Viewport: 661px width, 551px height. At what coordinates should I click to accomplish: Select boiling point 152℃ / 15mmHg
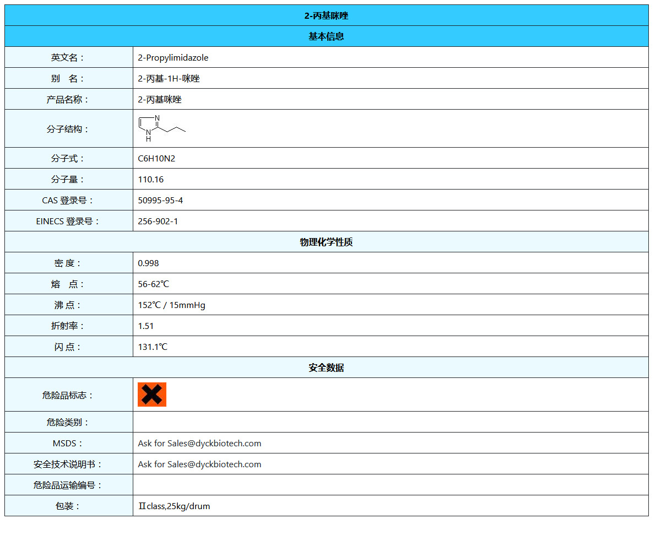click(x=171, y=305)
